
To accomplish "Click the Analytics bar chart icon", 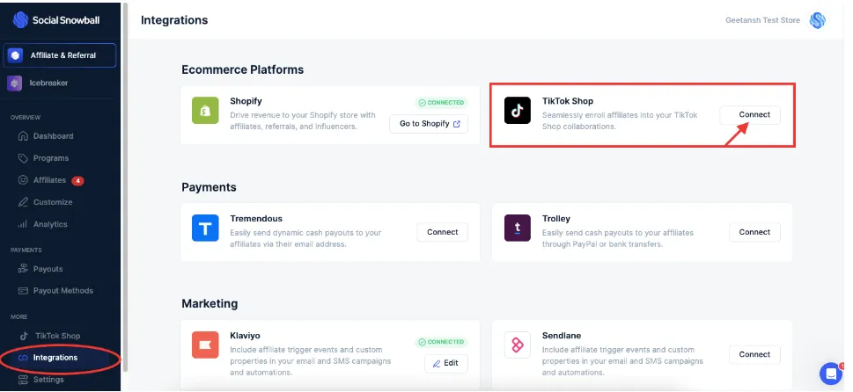I will pos(23,224).
